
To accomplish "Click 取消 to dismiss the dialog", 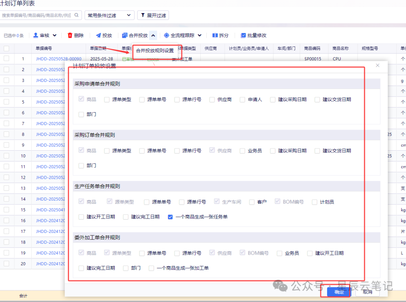I will click(x=367, y=292).
